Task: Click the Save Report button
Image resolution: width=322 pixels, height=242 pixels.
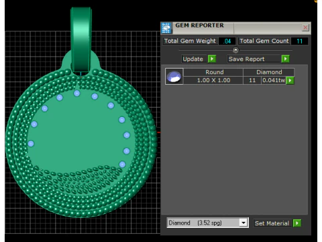Action: click(x=254, y=59)
